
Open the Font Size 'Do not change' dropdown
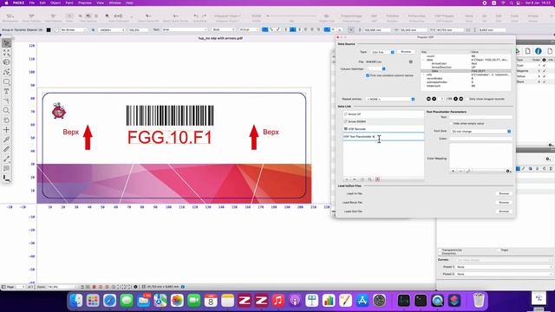pos(480,131)
